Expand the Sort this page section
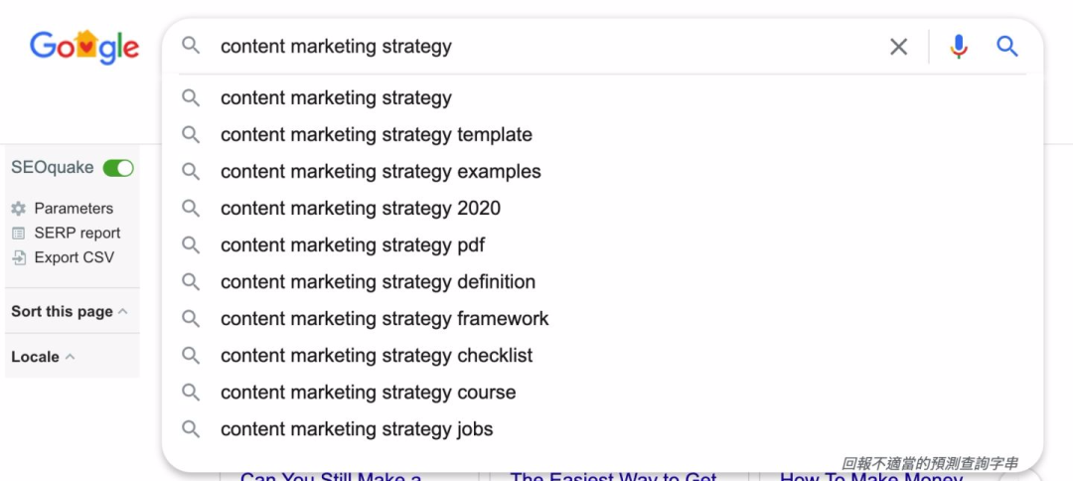Image resolution: width=1073 pixels, height=481 pixels. (x=69, y=311)
